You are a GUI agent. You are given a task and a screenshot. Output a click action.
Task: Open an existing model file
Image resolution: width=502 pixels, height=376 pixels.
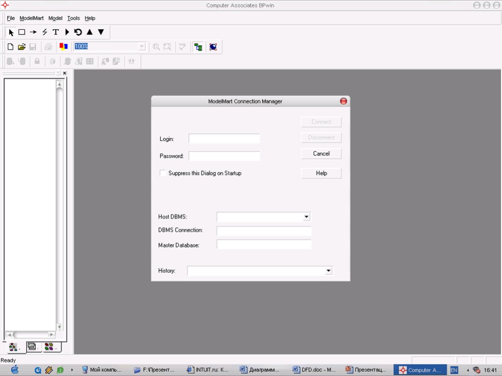(22, 47)
